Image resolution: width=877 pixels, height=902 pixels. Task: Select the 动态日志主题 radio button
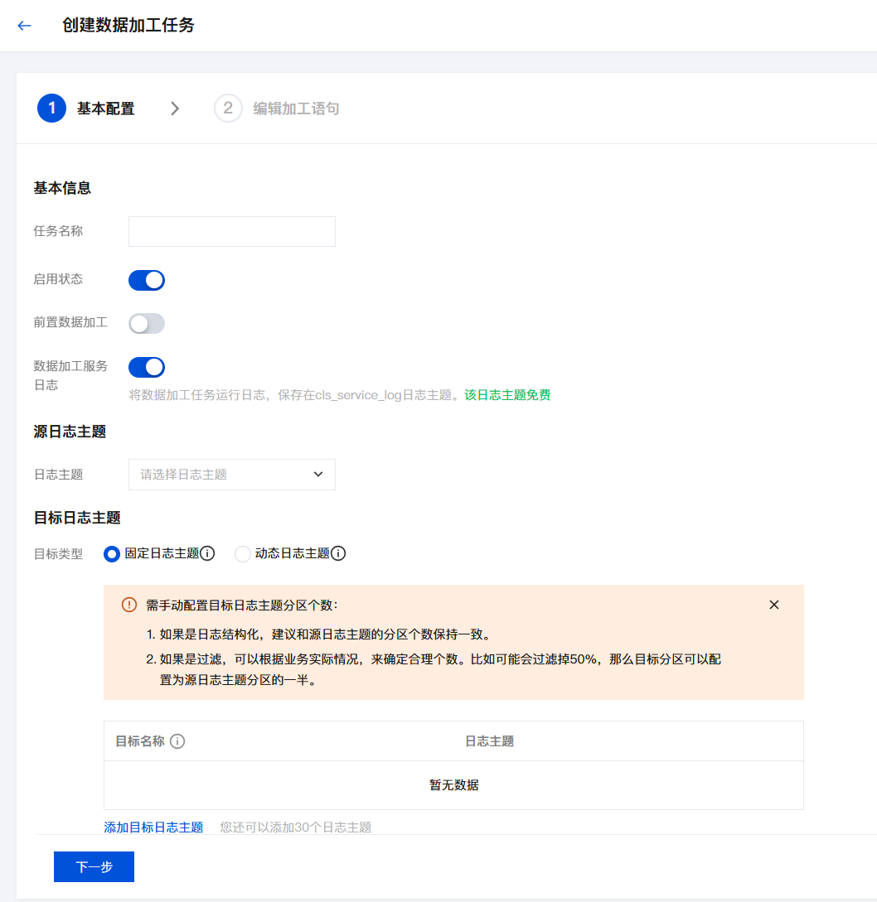[242, 554]
